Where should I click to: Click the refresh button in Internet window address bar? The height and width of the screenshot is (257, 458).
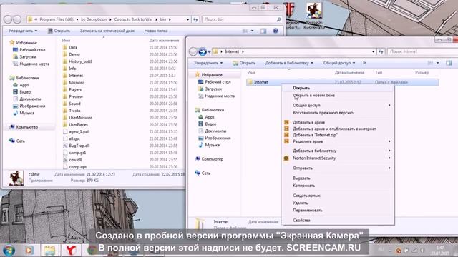(x=381, y=51)
